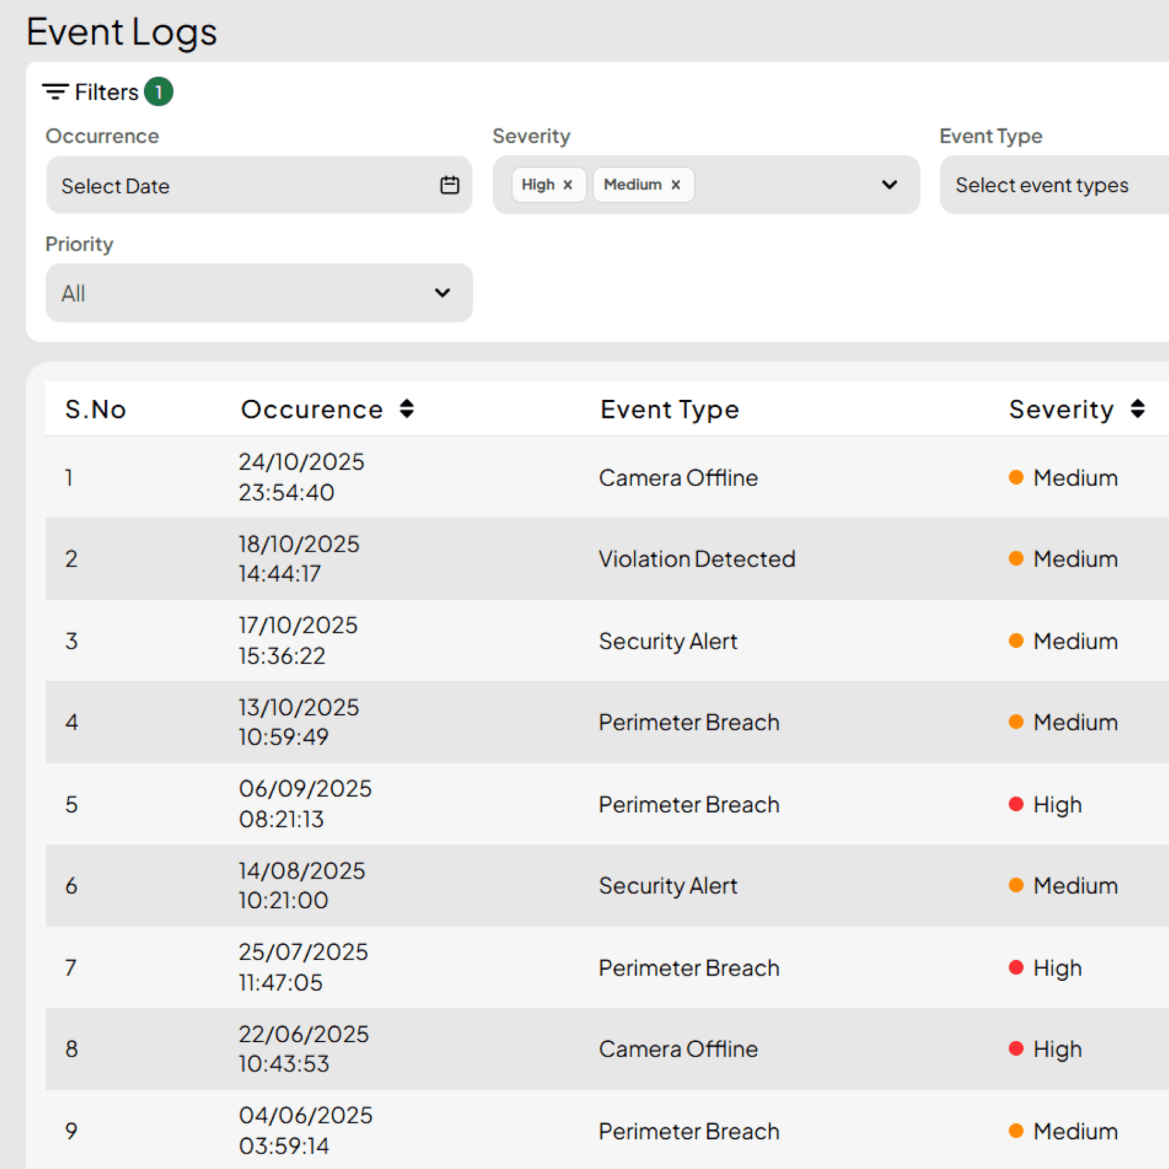Remove the Medium severity filter chip
The height and width of the screenshot is (1169, 1169).
(x=676, y=185)
